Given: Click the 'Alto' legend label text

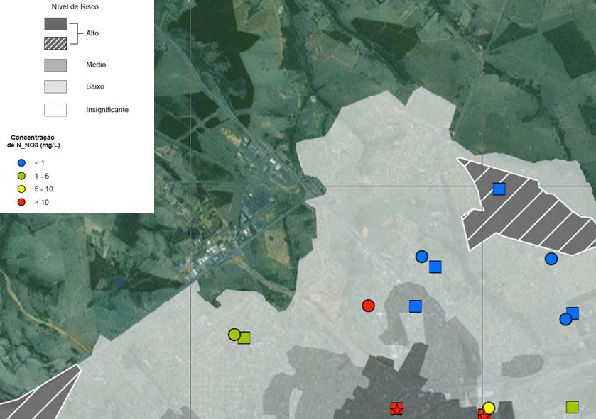Looking at the screenshot, I should (x=92, y=33).
